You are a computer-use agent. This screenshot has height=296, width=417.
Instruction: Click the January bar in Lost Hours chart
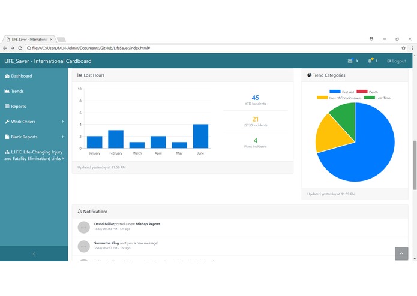tap(94, 142)
